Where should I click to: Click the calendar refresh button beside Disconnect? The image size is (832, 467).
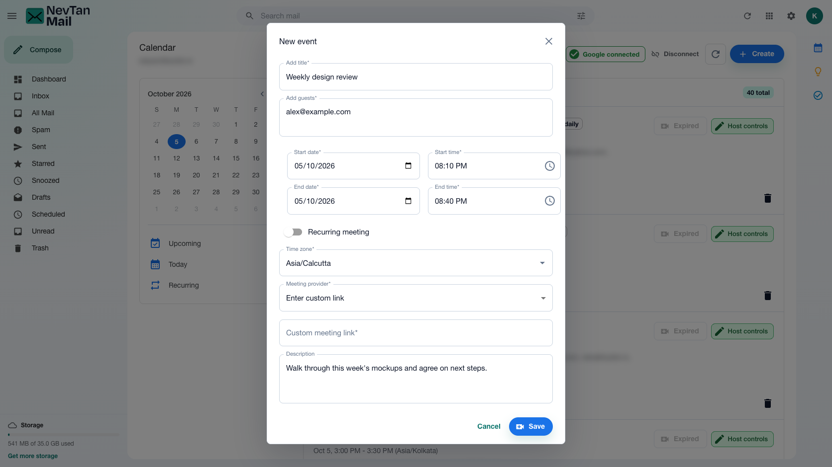(716, 54)
